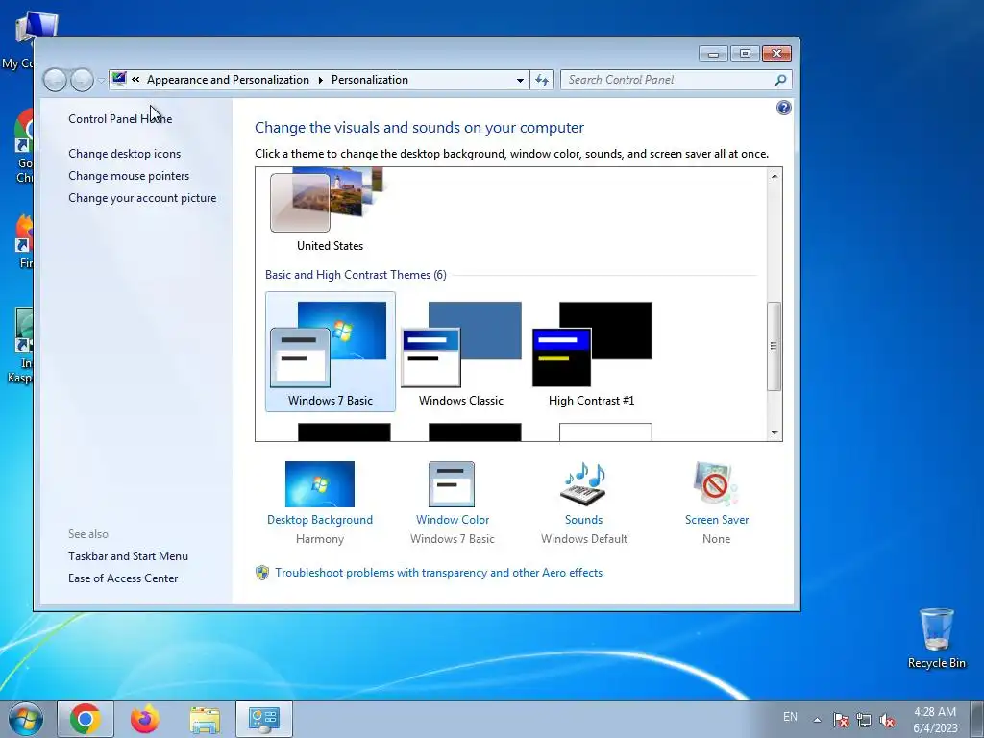Screen dimensions: 984x738
Task: Click the muted volume tray icon
Action: pyautogui.click(x=887, y=720)
